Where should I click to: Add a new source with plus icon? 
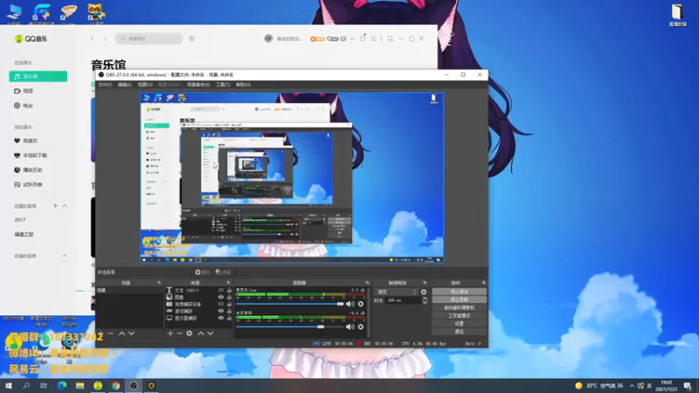pos(170,334)
